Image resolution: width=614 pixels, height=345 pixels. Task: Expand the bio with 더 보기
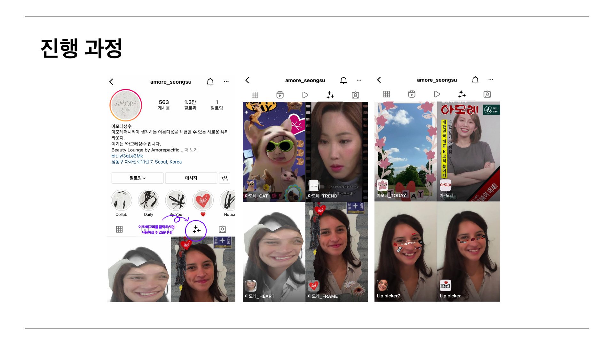tap(191, 150)
